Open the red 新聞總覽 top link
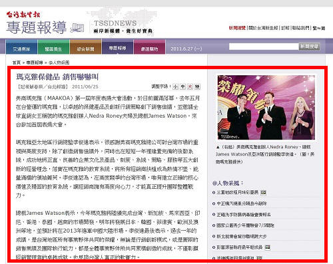This screenshot has height=264, width=333. click(x=237, y=28)
